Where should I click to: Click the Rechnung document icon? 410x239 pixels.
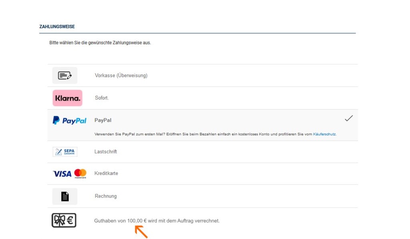pos(65,196)
